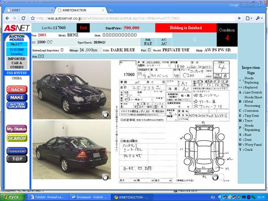Click the SEARCH button
This screenshot has height=201, width=268.
pos(17,138)
